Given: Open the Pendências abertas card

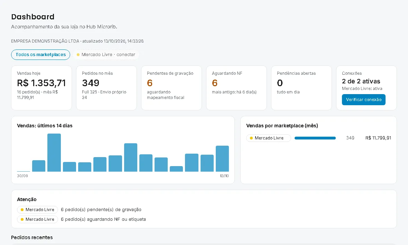Looking at the screenshot, I should pyautogui.click(x=302, y=88).
